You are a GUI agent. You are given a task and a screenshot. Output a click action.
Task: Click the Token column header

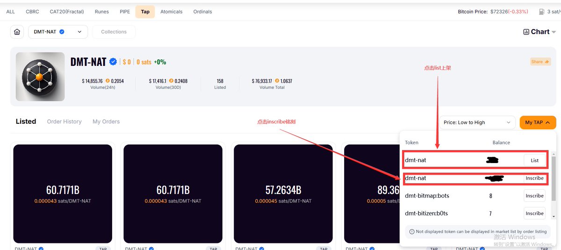pyautogui.click(x=411, y=143)
